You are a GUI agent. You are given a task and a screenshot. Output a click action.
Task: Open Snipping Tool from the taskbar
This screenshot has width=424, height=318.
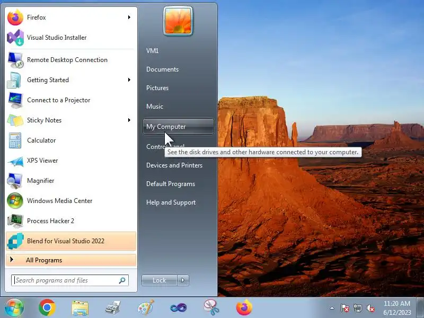(211, 307)
